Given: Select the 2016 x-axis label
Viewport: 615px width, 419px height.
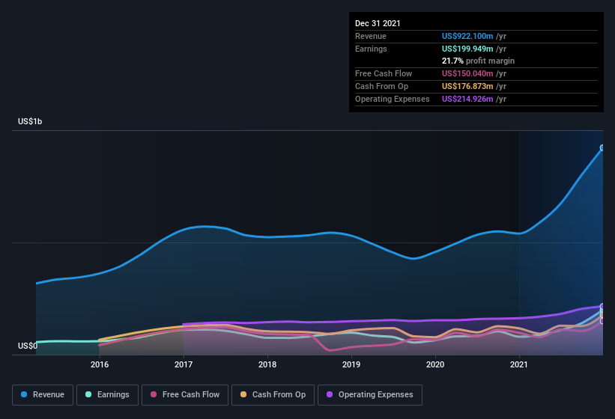Looking at the screenshot, I should (100, 364).
